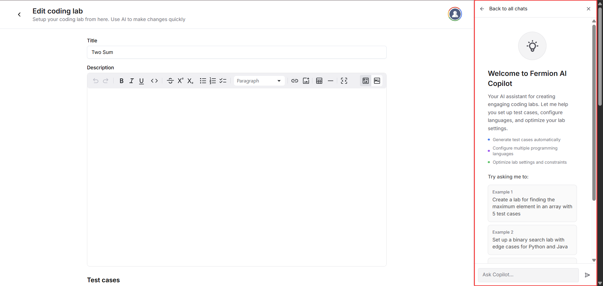Insert a checklist (to-do list)

point(223,81)
